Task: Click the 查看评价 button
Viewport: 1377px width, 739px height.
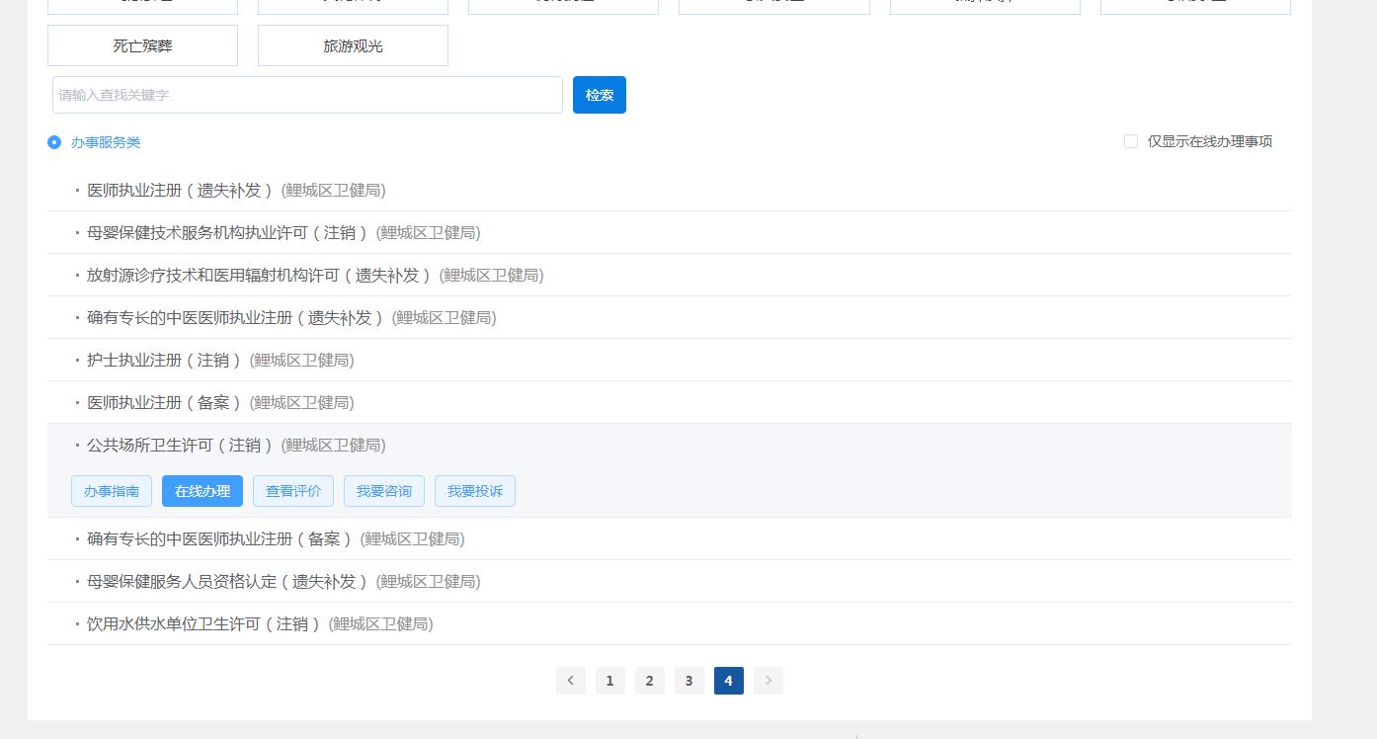Action: (x=293, y=491)
